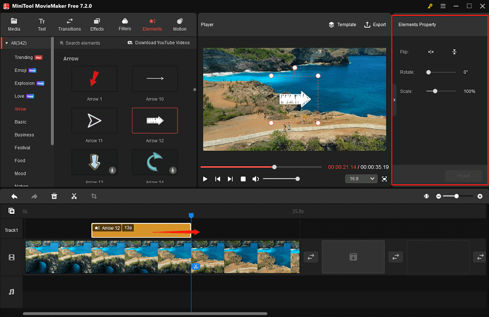Select the Food category
Viewport: 489px width, 317px height.
[x=20, y=160]
